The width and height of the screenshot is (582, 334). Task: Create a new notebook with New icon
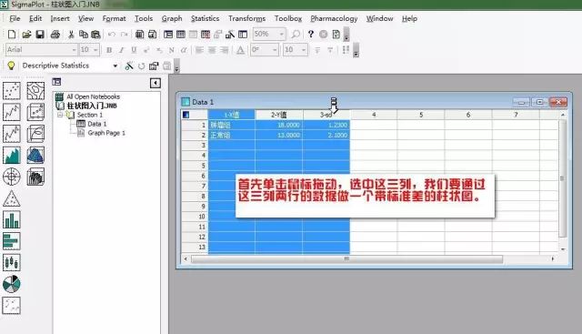pyautogui.click(x=12, y=35)
